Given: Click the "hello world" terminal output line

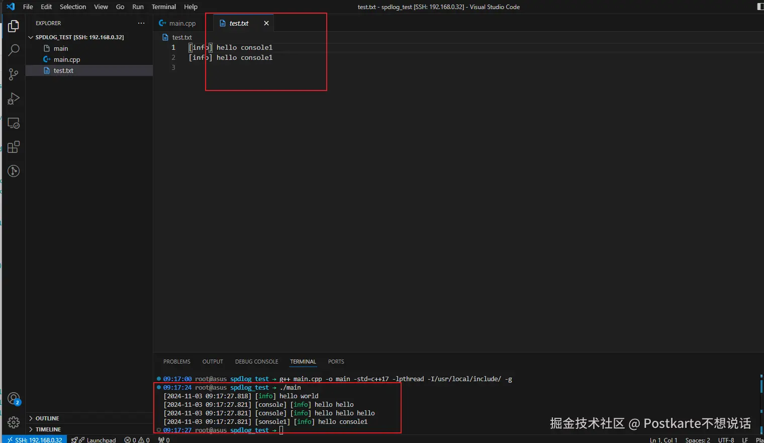Looking at the screenshot, I should pyautogui.click(x=241, y=396).
